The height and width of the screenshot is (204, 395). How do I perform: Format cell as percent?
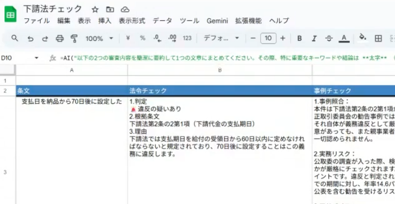(x=143, y=38)
